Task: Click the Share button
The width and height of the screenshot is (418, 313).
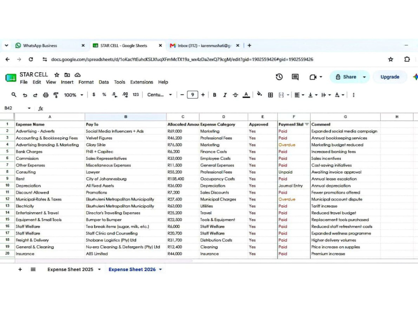Action: click(x=346, y=77)
